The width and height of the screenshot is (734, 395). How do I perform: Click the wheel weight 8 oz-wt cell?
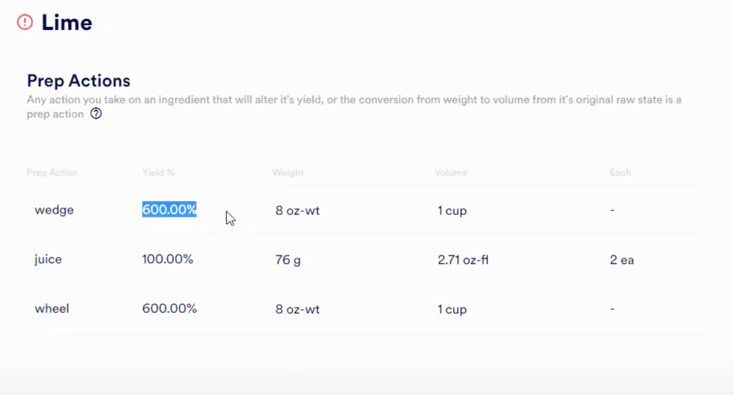(297, 310)
